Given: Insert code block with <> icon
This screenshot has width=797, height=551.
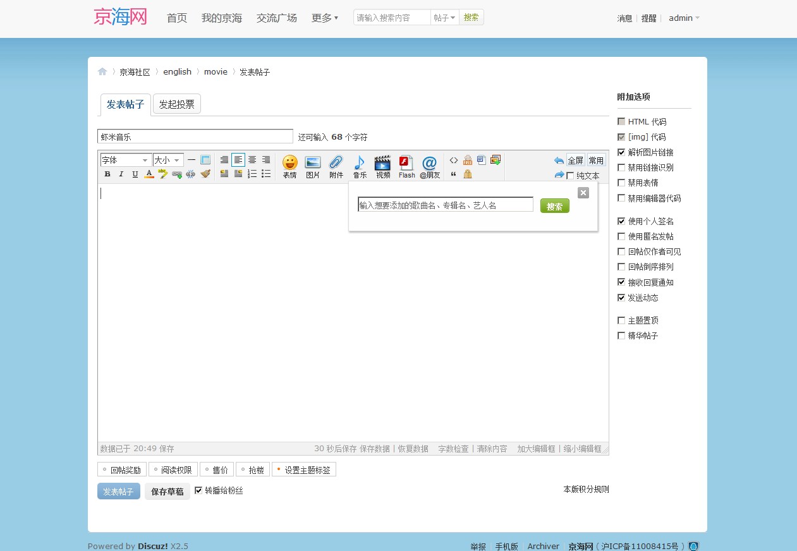Looking at the screenshot, I should click(454, 160).
